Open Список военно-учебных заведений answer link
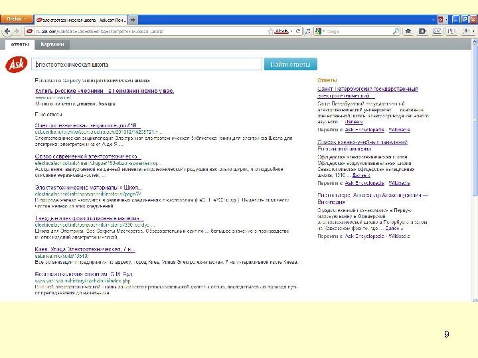478x358 pixels. 362,145
